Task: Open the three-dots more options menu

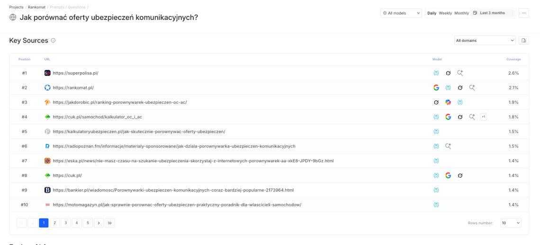Action: (523, 13)
